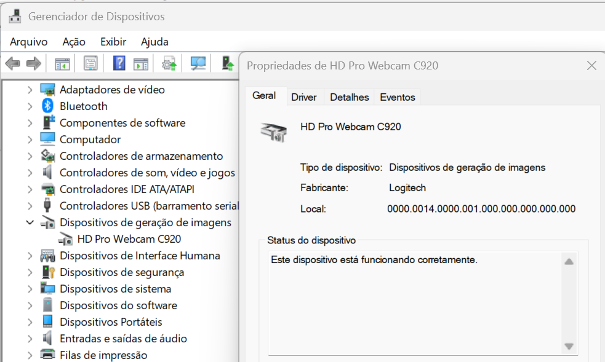Click the USB plug icon for Controladores USB

click(x=47, y=206)
